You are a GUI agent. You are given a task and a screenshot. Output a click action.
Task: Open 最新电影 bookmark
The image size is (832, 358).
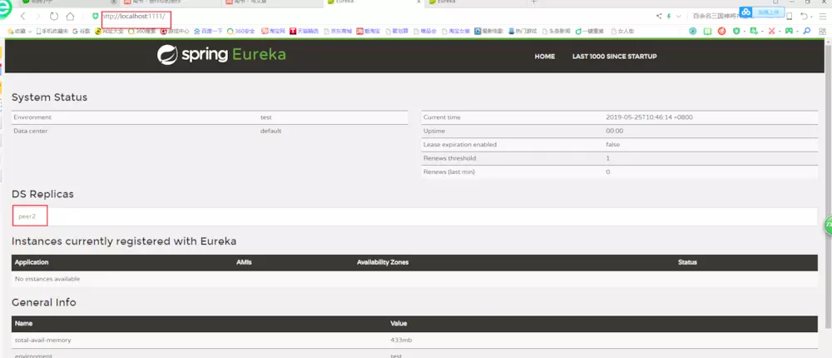488,32
